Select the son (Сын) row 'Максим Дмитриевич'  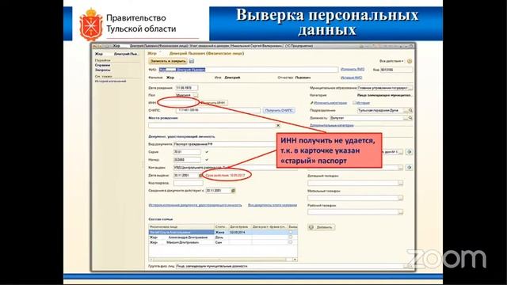[223, 242]
